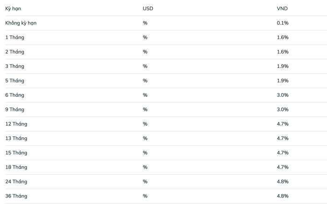The image size is (327, 204).
Task: Click the 2 Tháng term label
Action: (x=14, y=52)
